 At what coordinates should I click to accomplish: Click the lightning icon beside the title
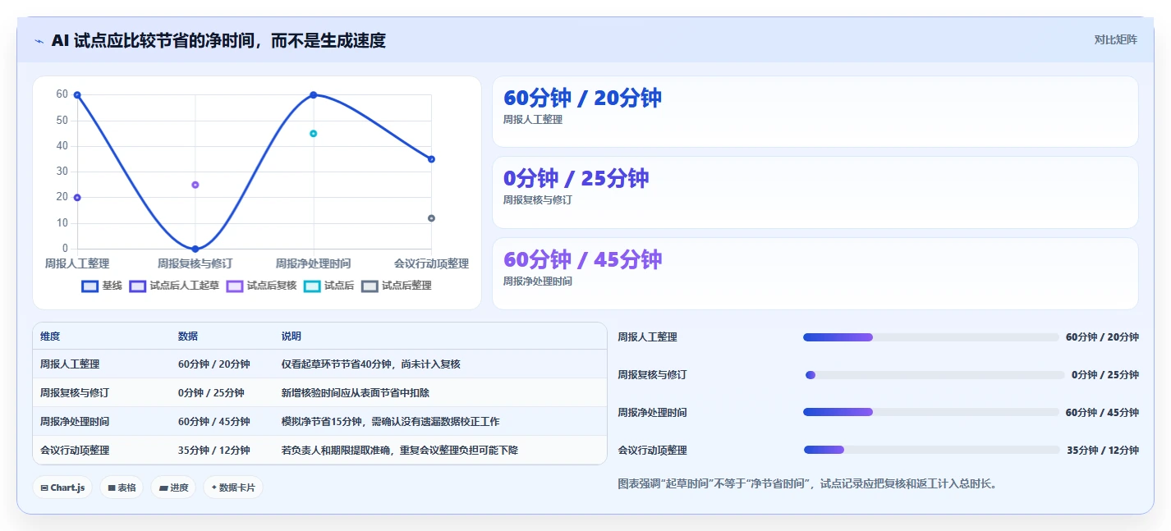click(39, 41)
